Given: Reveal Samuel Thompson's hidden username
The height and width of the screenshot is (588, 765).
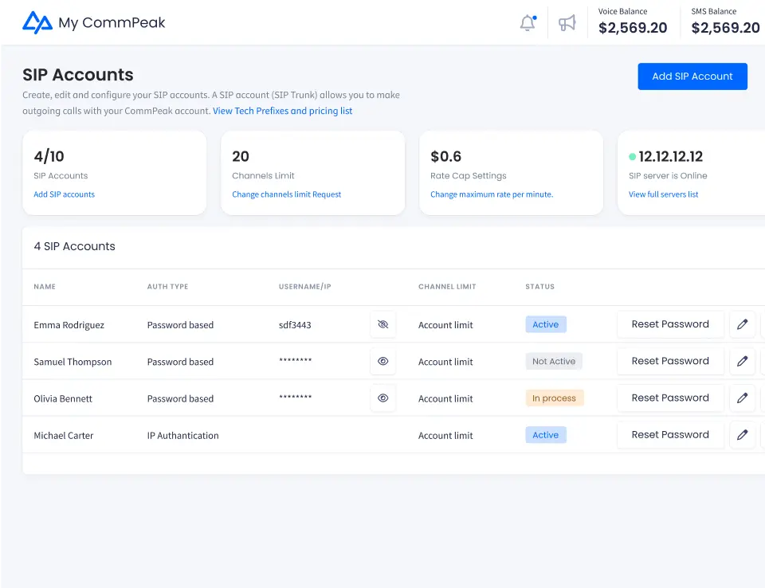Looking at the screenshot, I should [x=383, y=361].
